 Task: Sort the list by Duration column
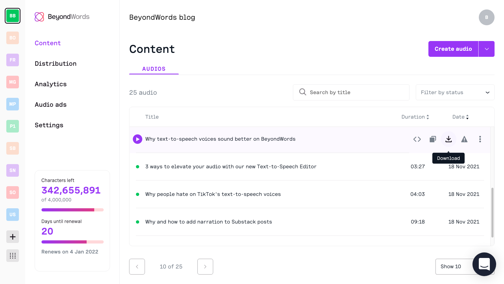click(x=415, y=117)
